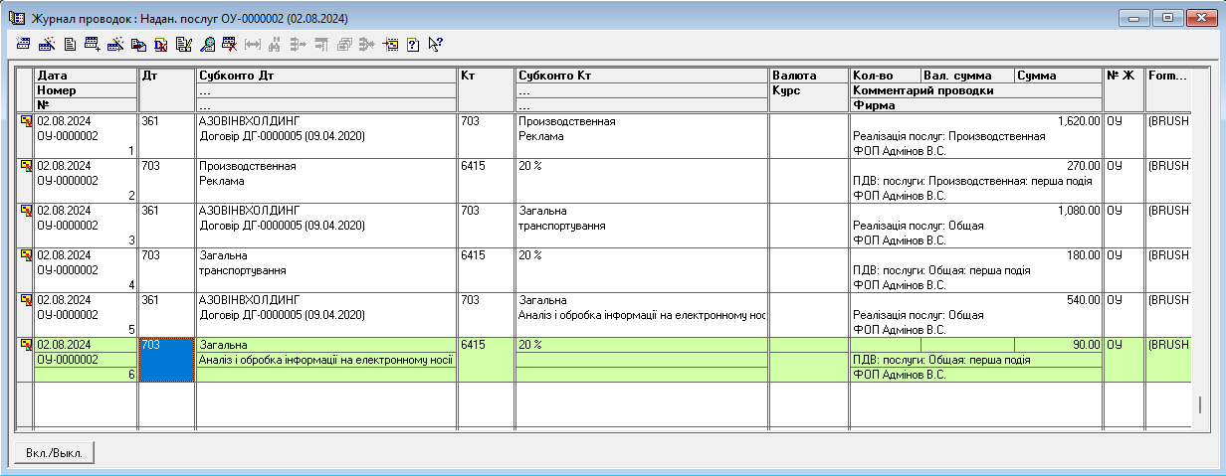Click the Валюта column header
The image size is (1226, 476).
coord(808,76)
